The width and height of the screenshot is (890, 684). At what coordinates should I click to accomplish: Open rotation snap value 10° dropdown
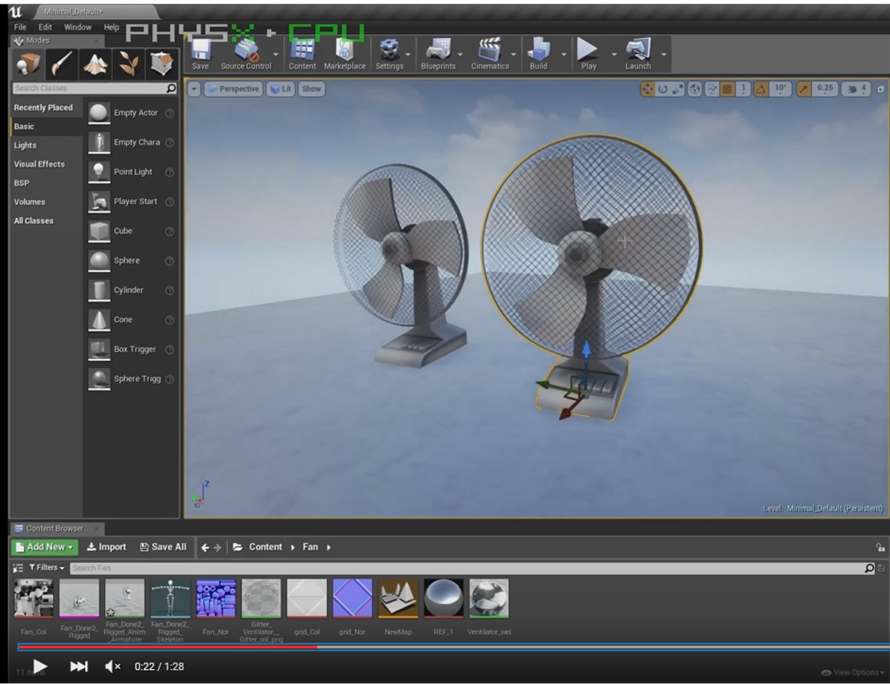pos(780,89)
